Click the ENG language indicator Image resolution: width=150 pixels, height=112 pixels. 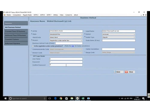pyautogui.click(x=131, y=99)
